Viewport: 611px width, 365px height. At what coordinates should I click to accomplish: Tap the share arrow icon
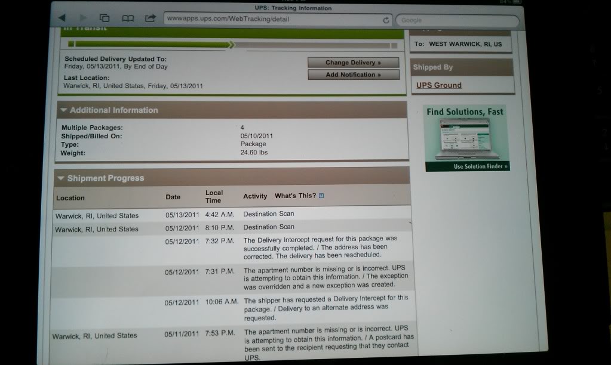[x=150, y=18]
